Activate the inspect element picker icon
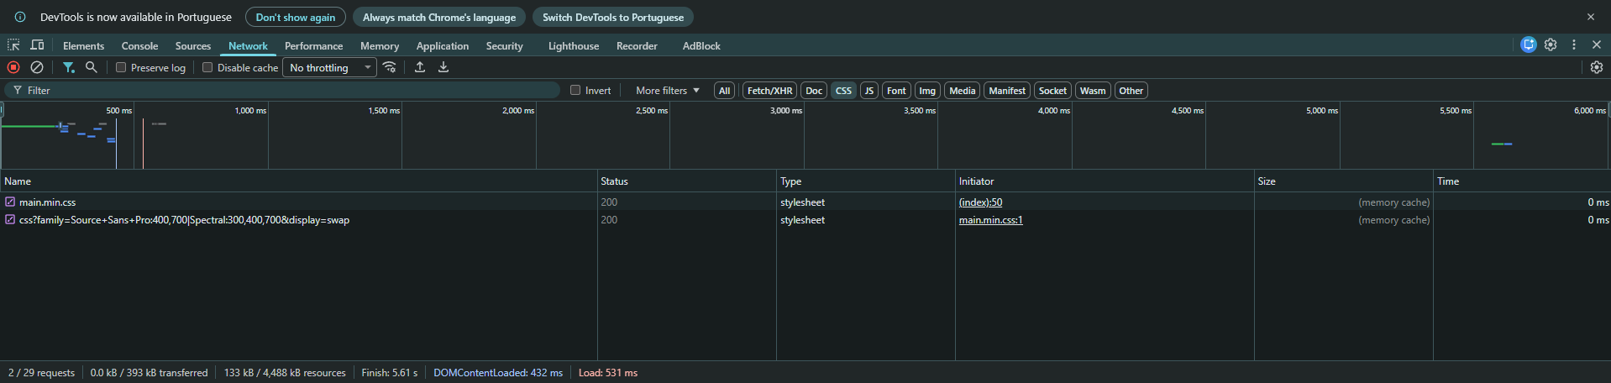The width and height of the screenshot is (1611, 383). [13, 45]
